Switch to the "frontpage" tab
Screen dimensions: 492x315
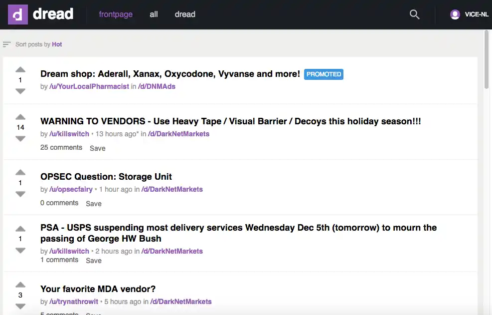click(116, 14)
